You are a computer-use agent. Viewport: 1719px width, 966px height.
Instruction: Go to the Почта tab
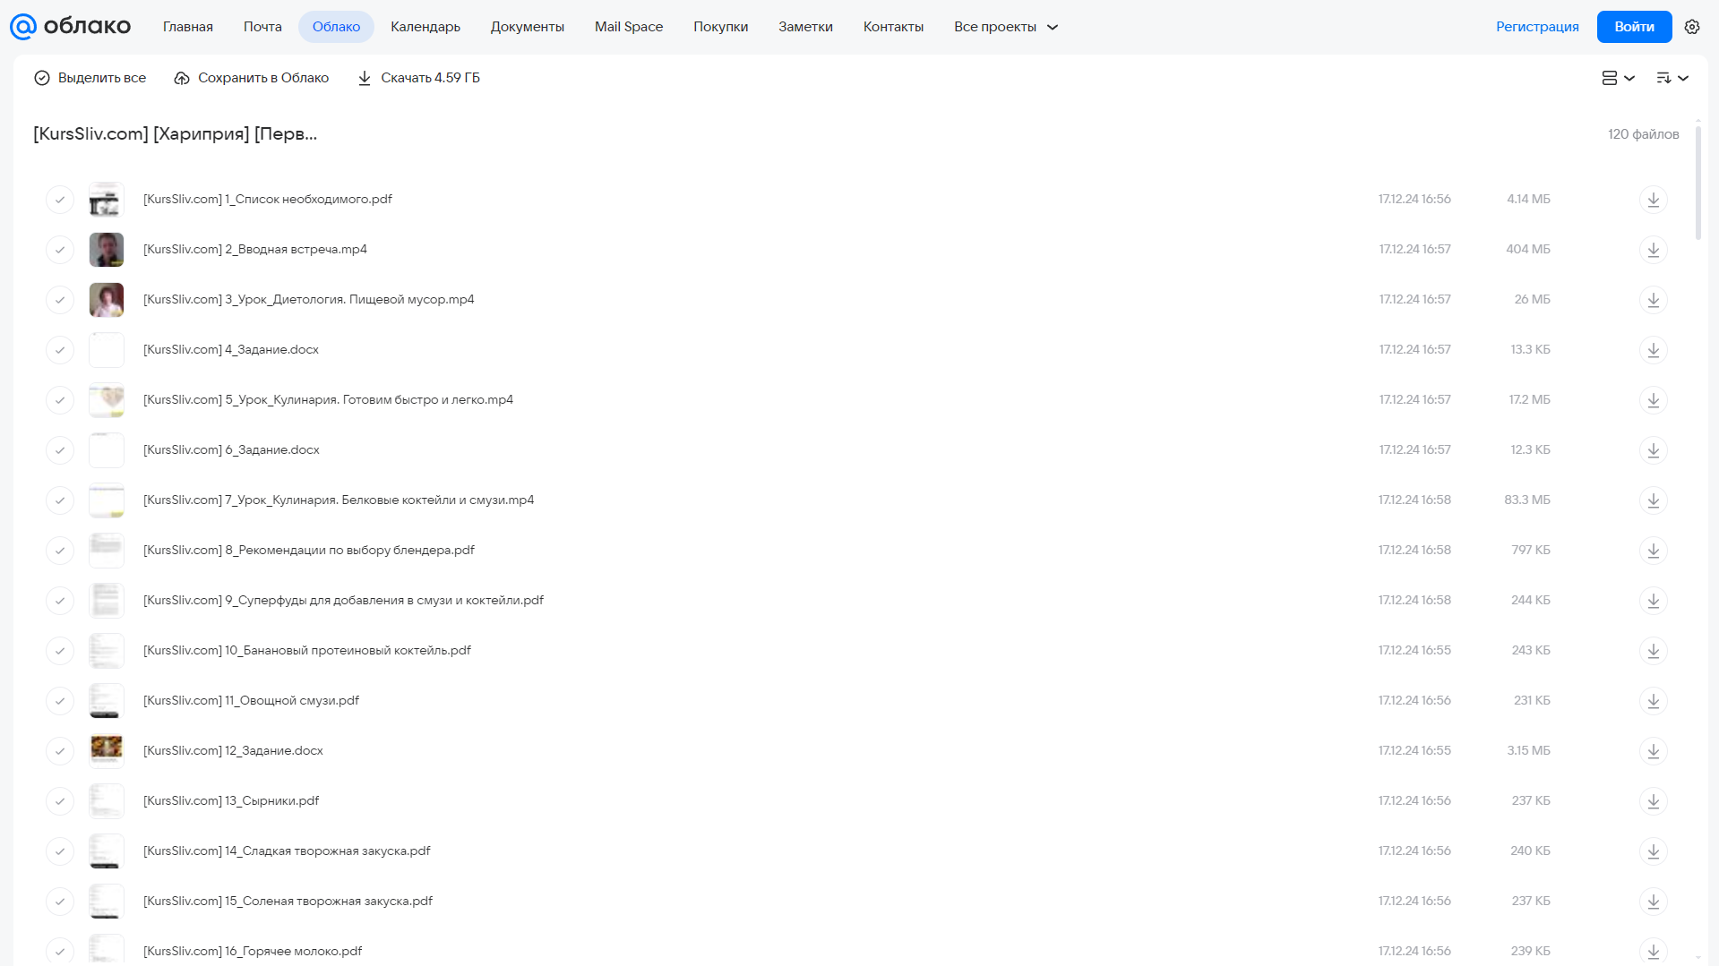[x=262, y=27]
